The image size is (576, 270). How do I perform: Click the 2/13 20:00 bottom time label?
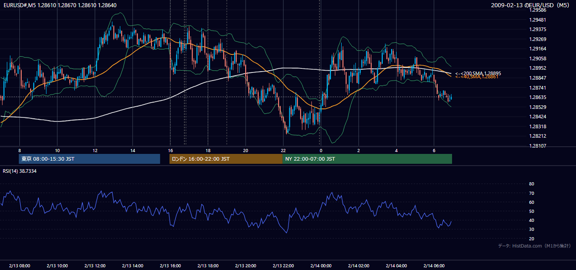pyautogui.click(x=246, y=266)
